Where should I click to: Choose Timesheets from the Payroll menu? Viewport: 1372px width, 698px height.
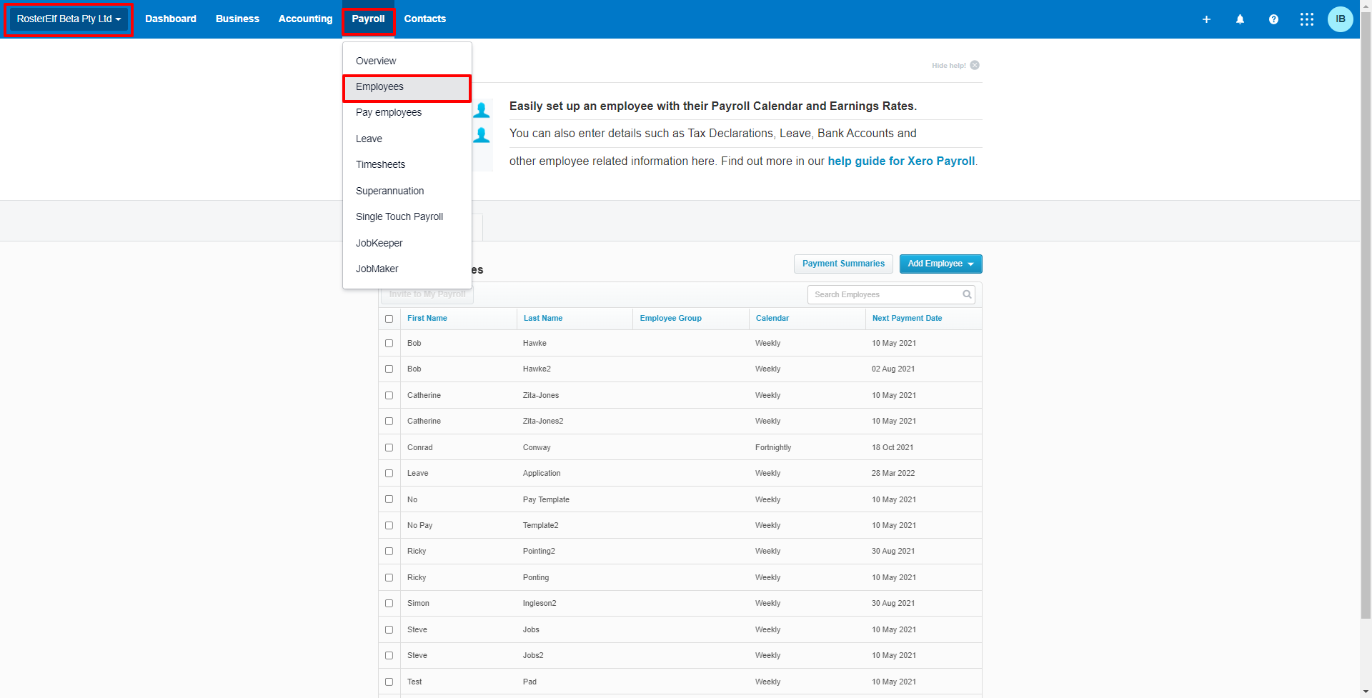click(407, 165)
